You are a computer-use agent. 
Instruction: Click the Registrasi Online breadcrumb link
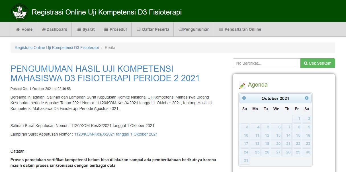click(57, 48)
